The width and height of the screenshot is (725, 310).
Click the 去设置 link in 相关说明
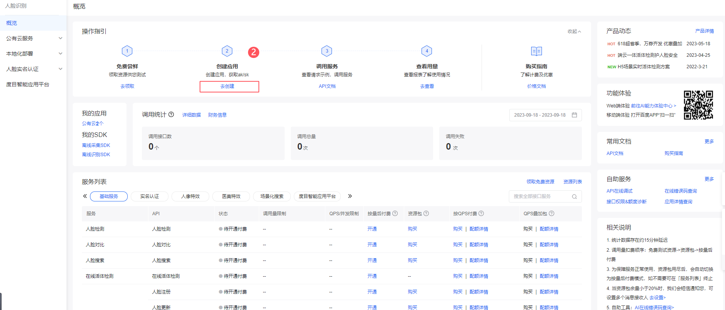pos(657,298)
